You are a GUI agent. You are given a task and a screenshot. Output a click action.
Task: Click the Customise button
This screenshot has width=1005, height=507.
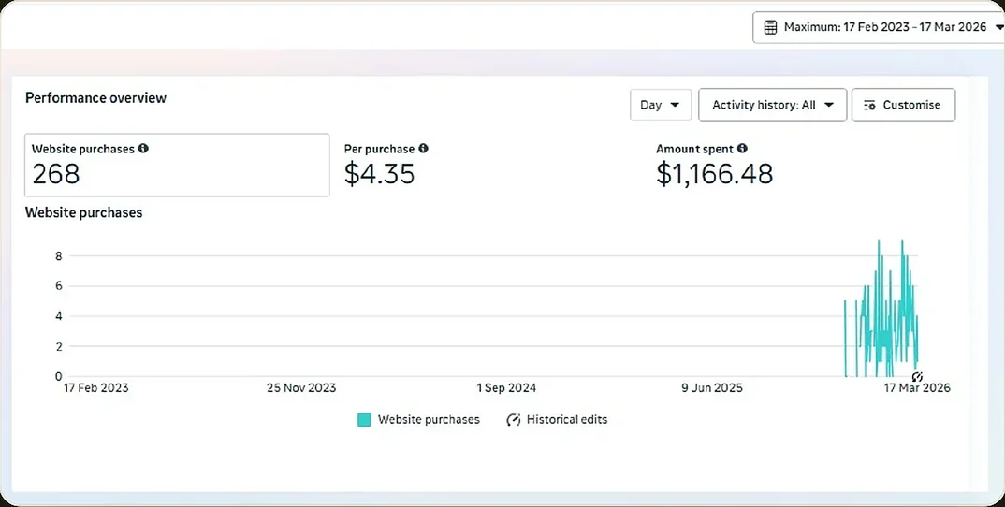pos(903,105)
